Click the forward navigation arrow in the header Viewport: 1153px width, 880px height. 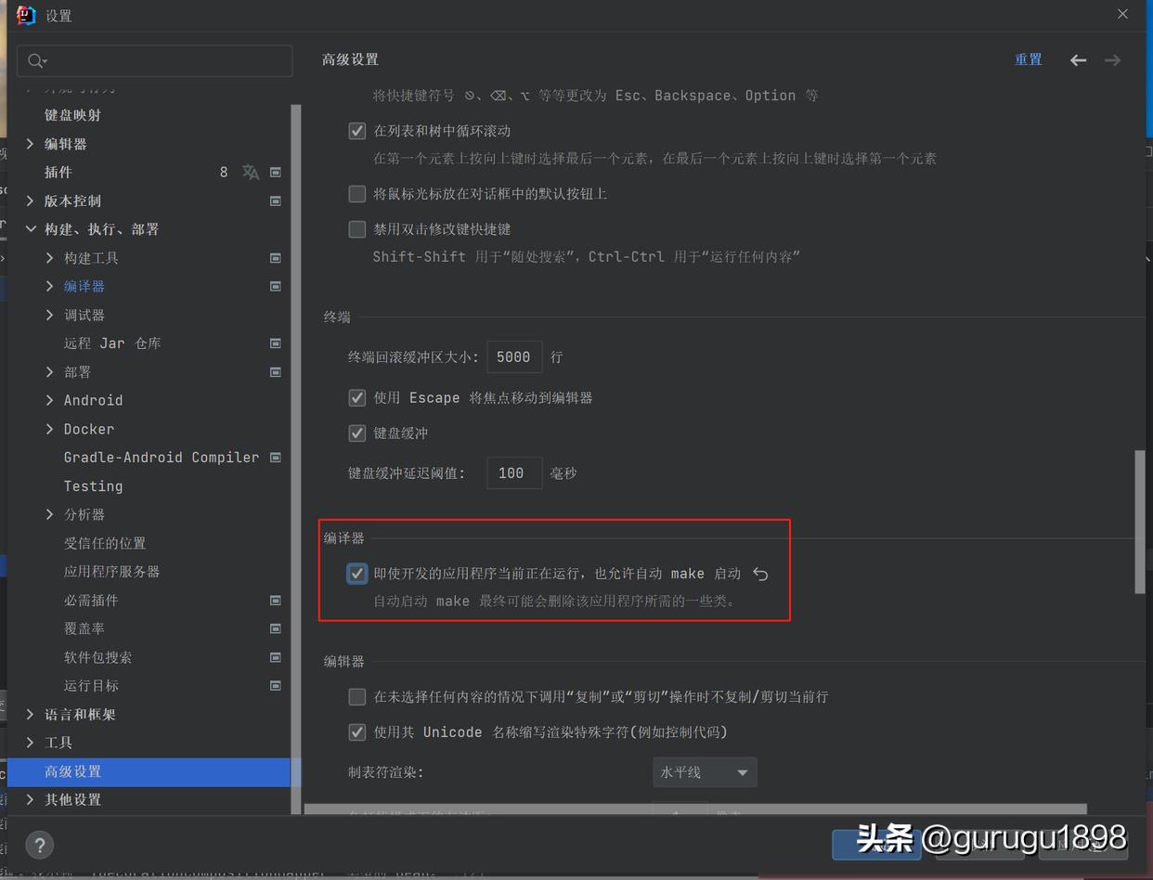1112,59
